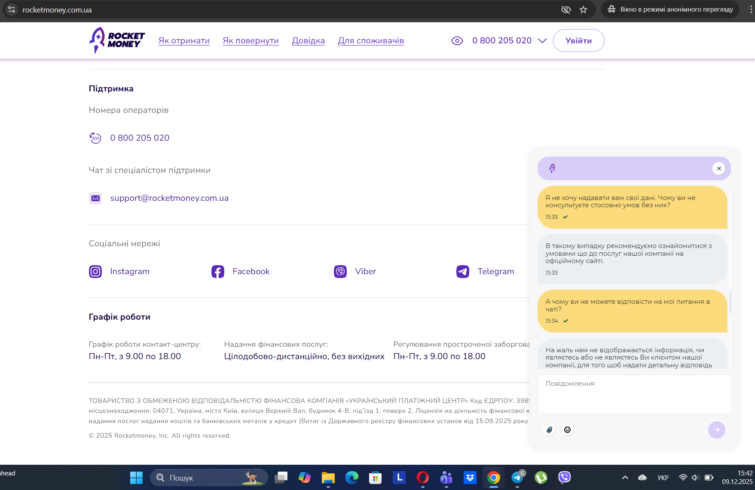Click the 'Графік роботи' heading
This screenshot has width=755, height=490.
119,317
